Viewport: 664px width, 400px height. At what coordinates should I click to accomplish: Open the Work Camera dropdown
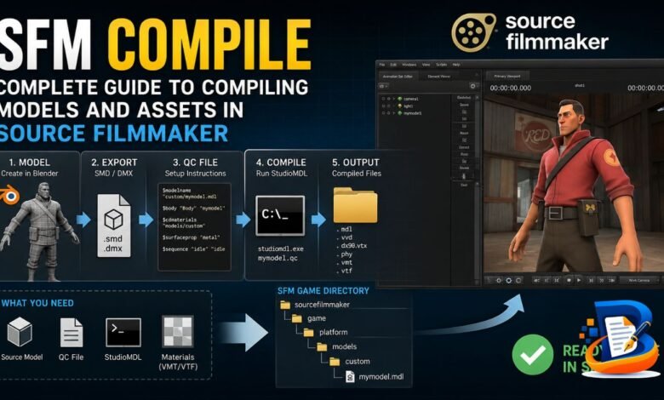point(639,280)
